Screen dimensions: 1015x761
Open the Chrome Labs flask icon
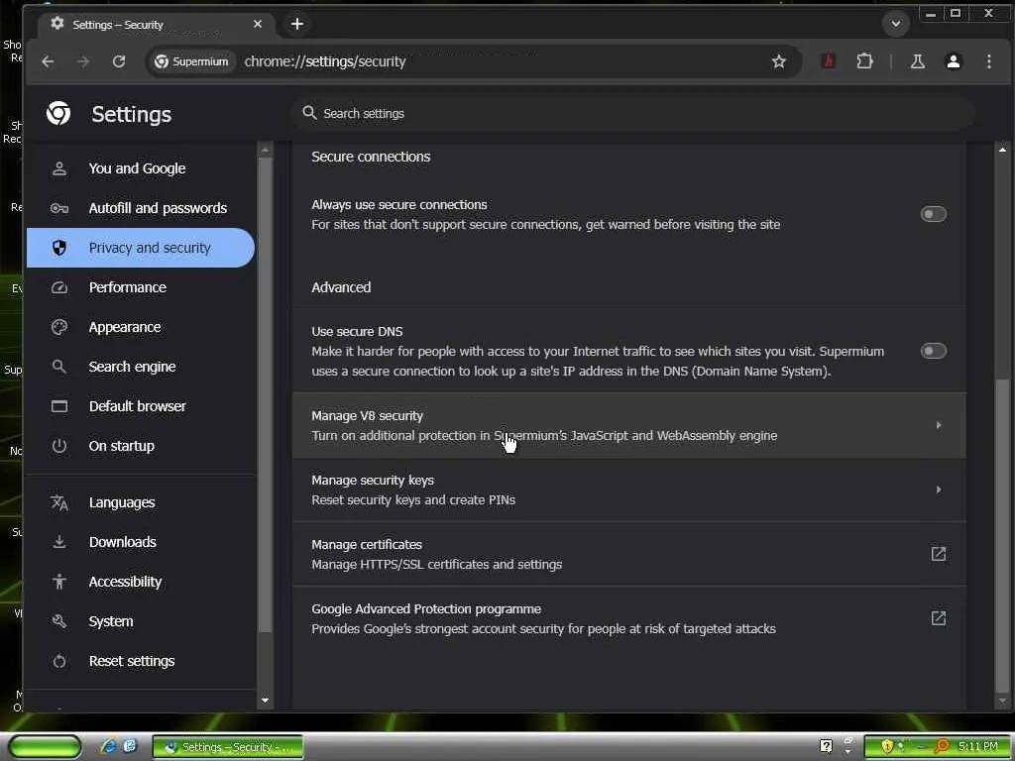(917, 61)
